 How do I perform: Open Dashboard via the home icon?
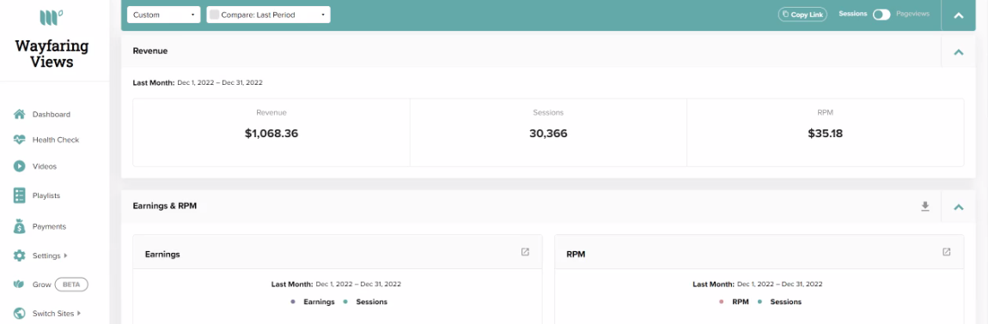pyautogui.click(x=20, y=114)
